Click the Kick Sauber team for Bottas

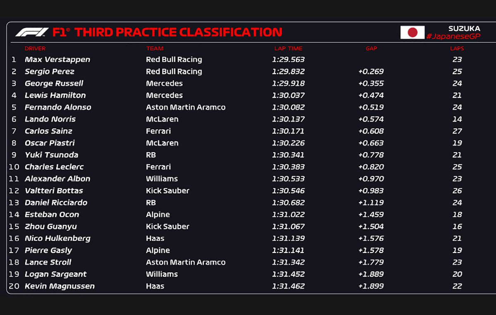click(x=167, y=191)
